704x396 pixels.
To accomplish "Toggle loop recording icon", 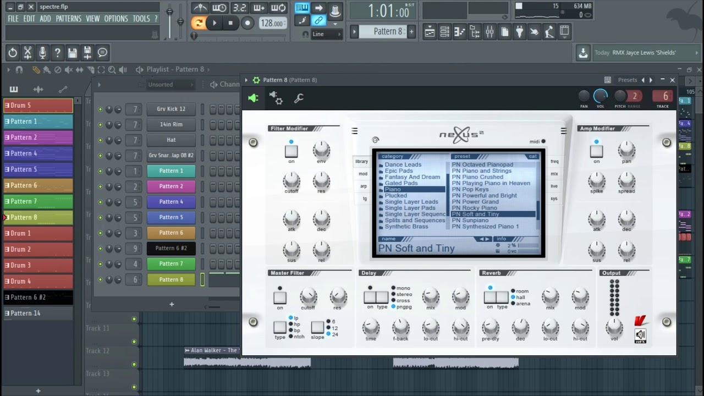I will (x=278, y=8).
